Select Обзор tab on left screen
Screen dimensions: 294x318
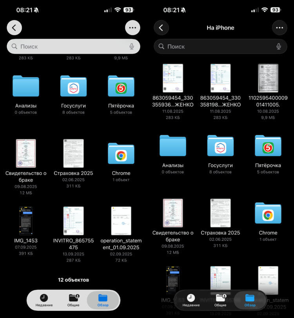(103, 300)
